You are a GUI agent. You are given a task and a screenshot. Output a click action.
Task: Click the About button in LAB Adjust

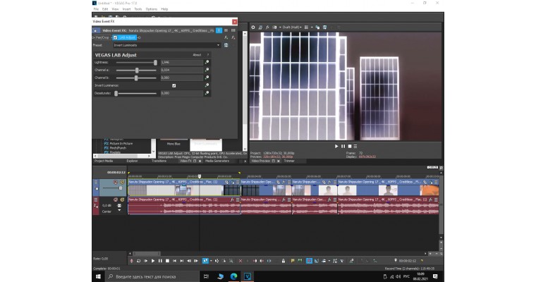tap(197, 54)
